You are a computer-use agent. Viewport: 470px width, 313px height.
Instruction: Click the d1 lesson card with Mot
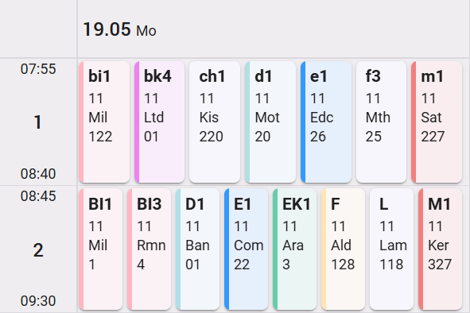pyautogui.click(x=270, y=122)
